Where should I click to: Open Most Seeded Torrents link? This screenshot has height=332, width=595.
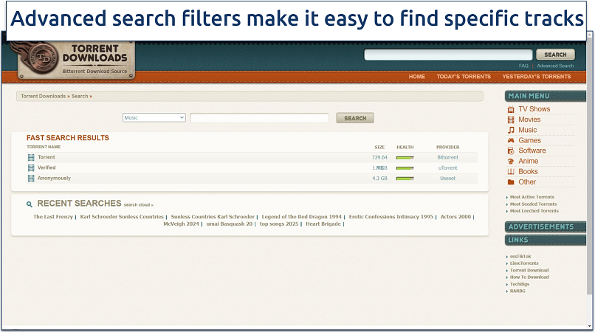coord(533,204)
